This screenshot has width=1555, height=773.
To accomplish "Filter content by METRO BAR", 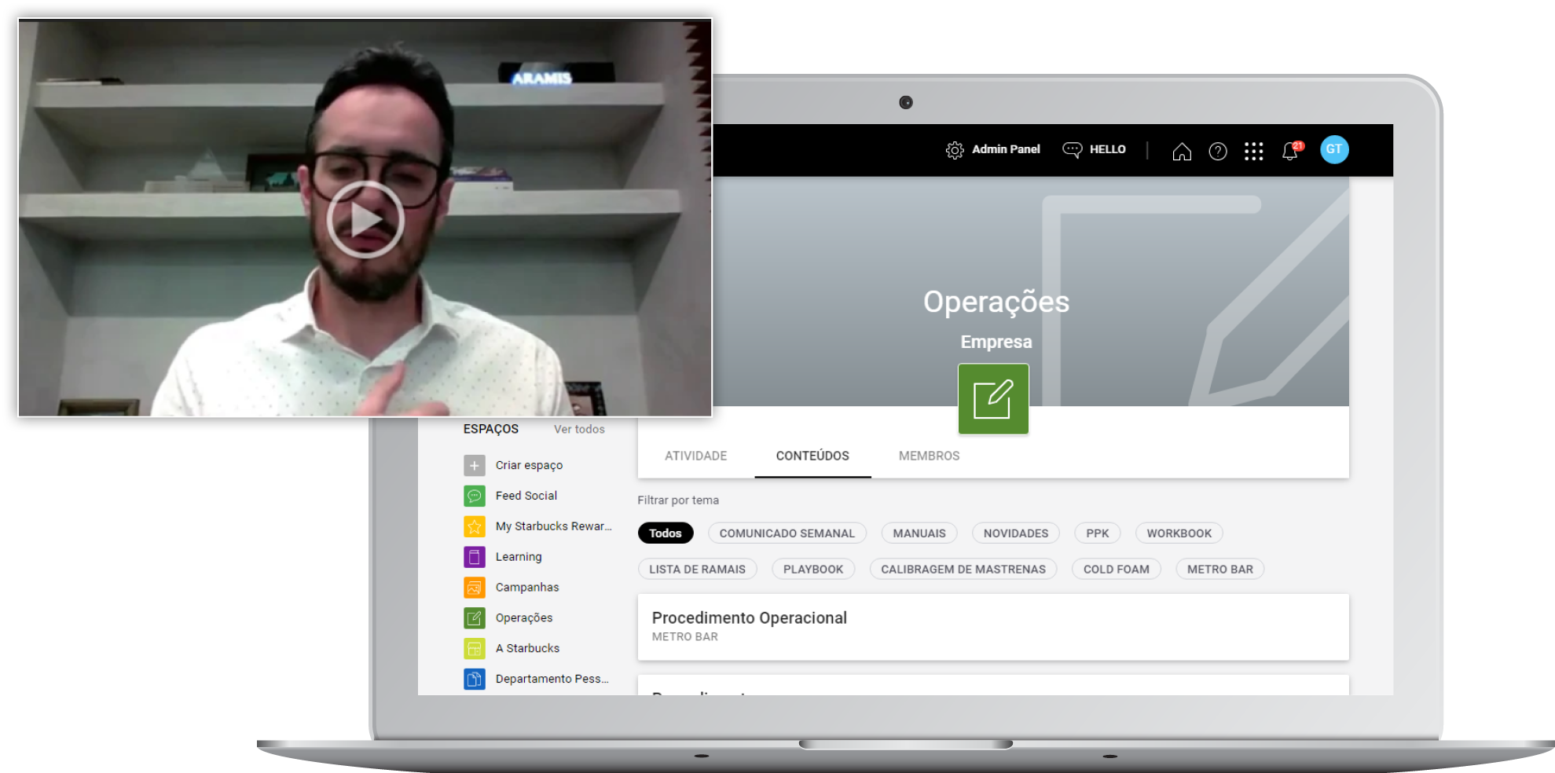I will pyautogui.click(x=1219, y=570).
